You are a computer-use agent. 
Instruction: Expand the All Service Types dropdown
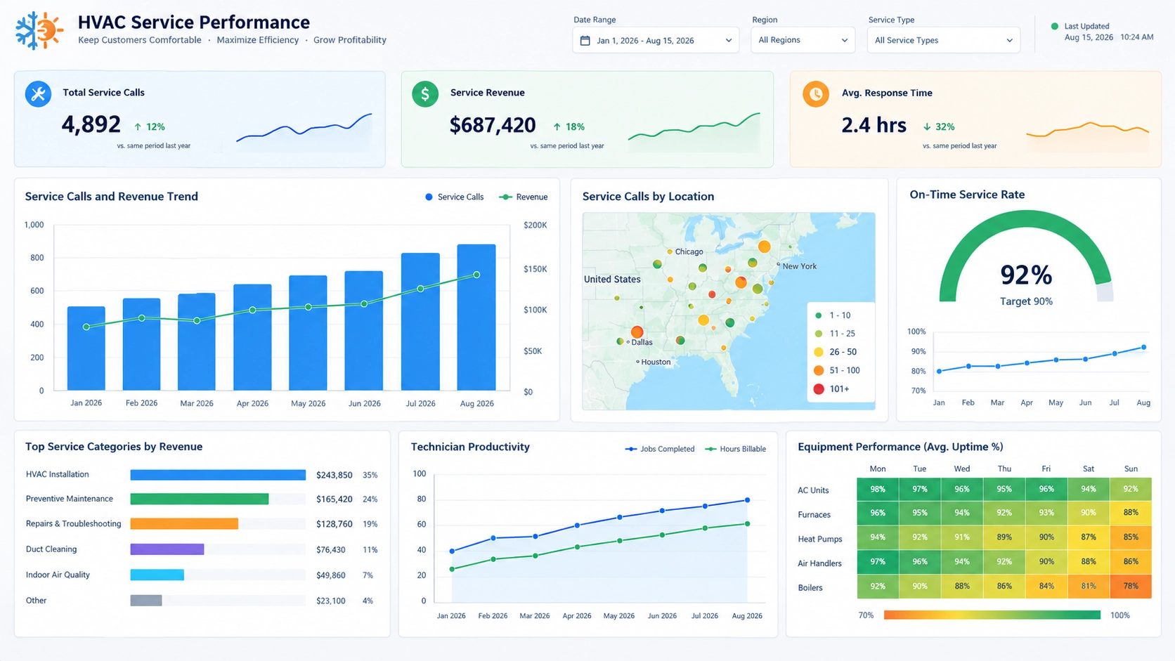pos(944,40)
